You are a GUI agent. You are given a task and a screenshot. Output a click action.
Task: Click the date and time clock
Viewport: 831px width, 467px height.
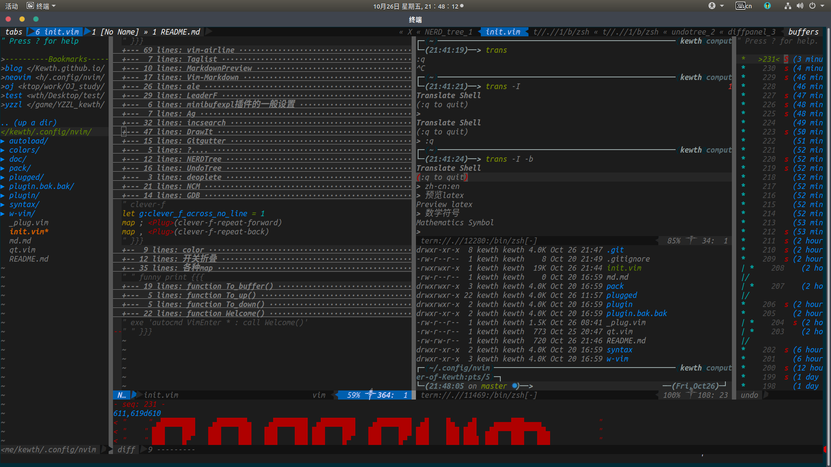(x=415, y=6)
